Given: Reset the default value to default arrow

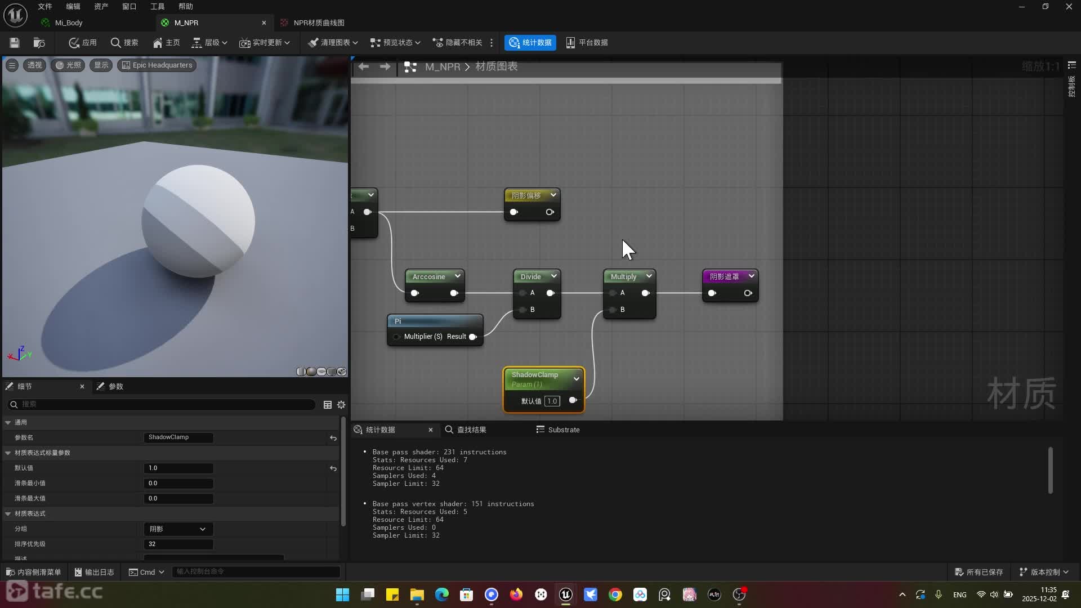Looking at the screenshot, I should point(333,468).
